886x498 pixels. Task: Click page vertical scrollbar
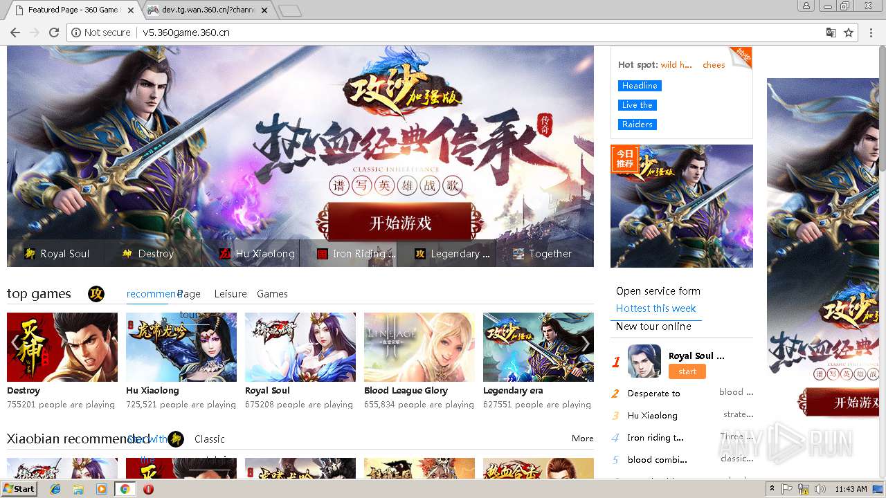[x=881, y=263]
